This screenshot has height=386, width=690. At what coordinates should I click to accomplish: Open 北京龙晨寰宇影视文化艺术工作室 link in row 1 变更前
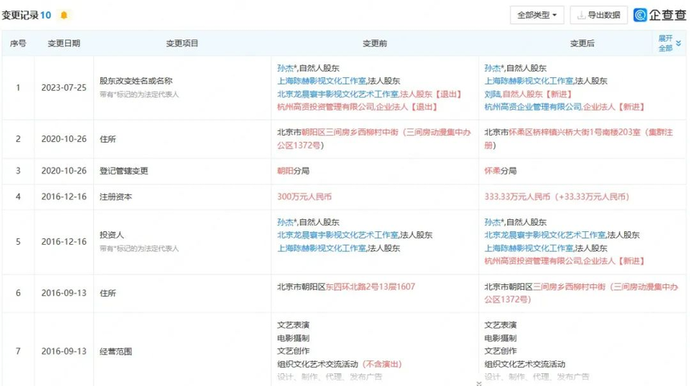point(338,94)
